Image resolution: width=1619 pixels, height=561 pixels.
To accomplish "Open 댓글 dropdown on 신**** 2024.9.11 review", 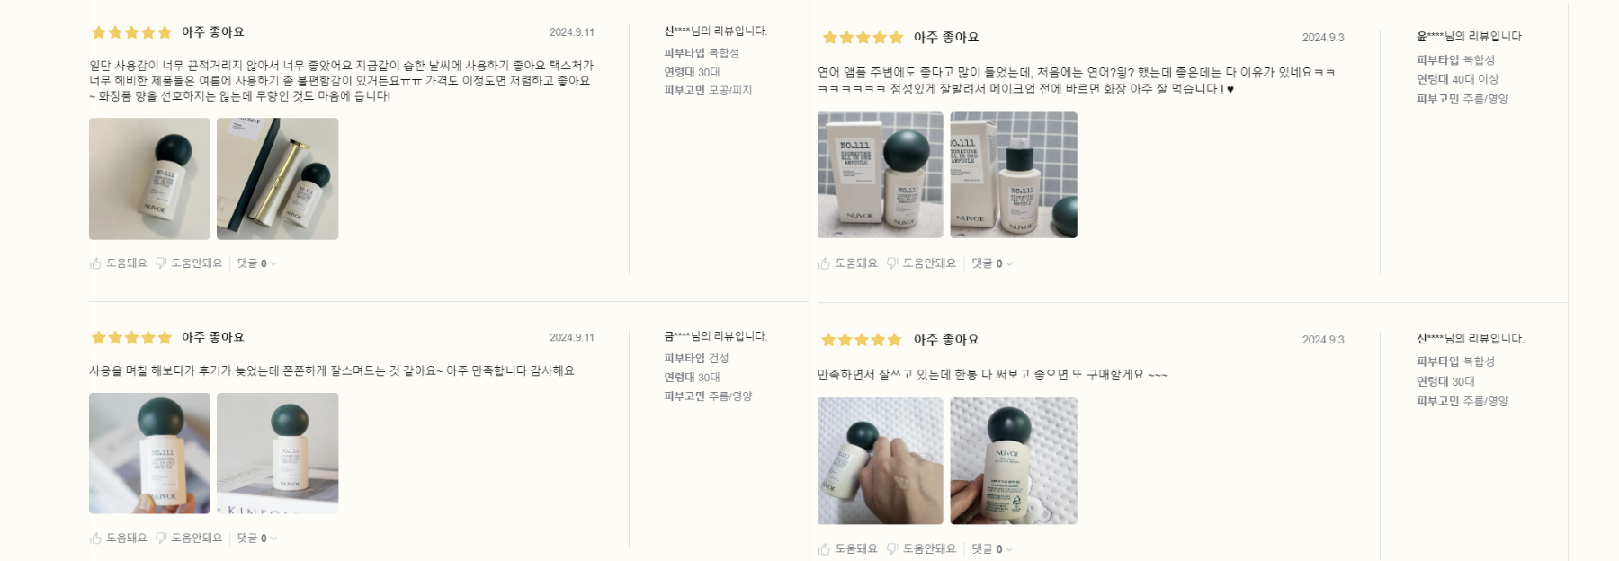I will [257, 263].
